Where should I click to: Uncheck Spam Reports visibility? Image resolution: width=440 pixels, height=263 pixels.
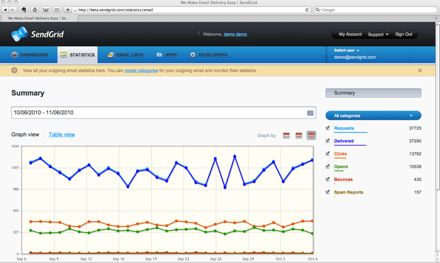(x=327, y=192)
